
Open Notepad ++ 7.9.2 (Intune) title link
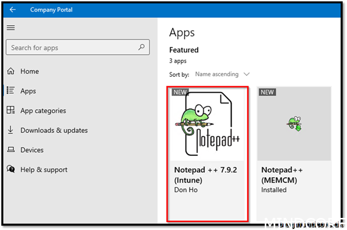tap(206, 175)
